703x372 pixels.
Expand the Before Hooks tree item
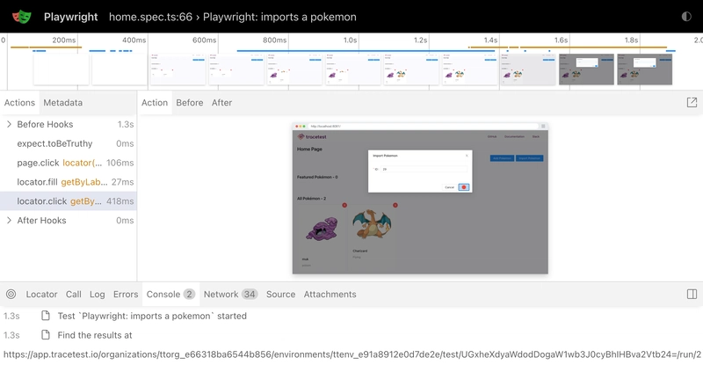[10, 125]
